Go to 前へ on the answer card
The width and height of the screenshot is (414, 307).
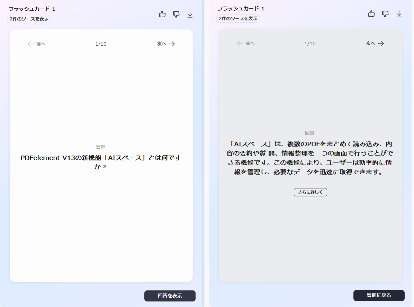point(246,44)
